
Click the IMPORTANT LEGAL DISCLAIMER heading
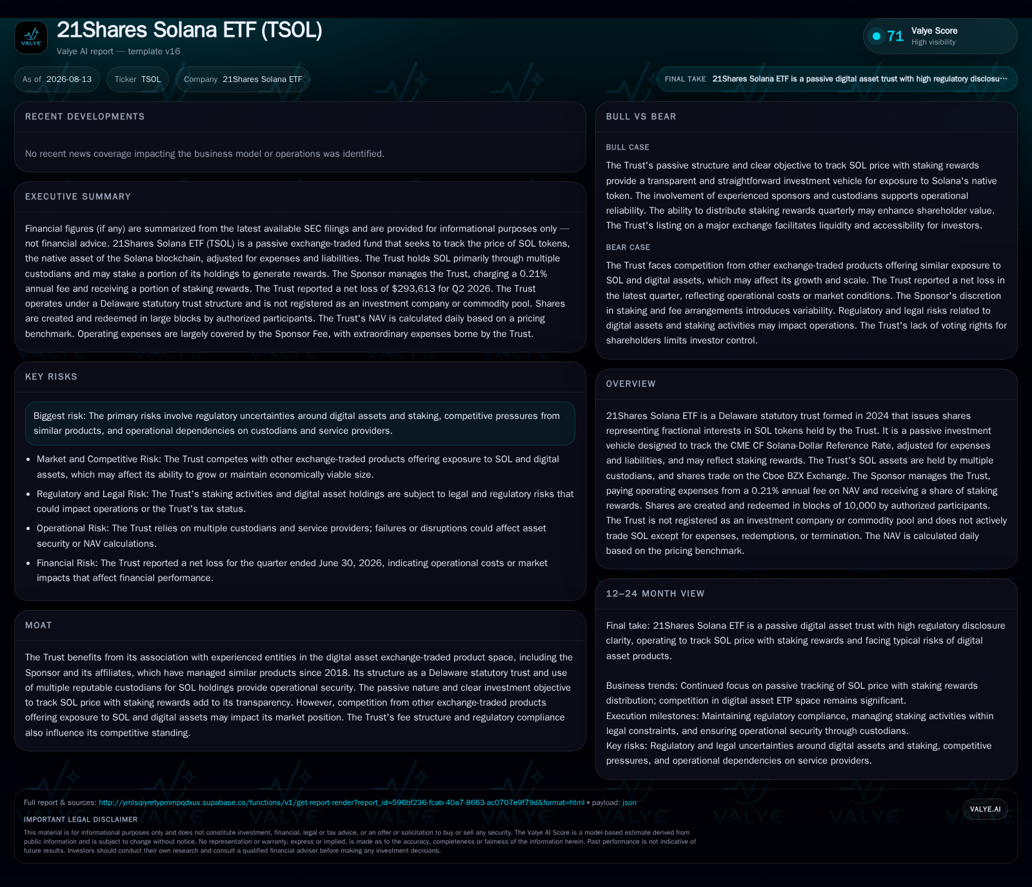point(81,820)
